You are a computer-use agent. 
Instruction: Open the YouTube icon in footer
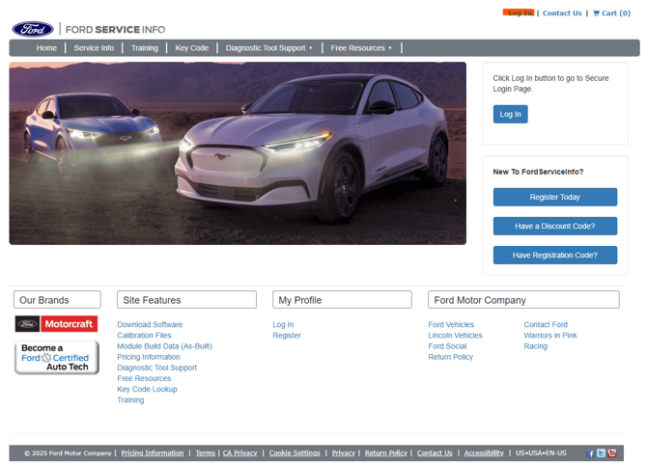click(x=612, y=453)
